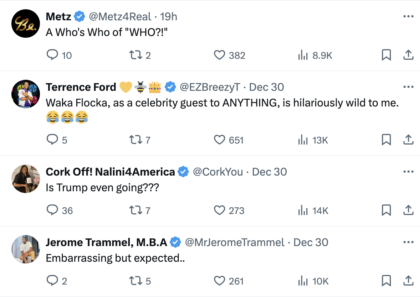View the 14K view count on CorkYou tweet
The height and width of the screenshot is (297, 420).
click(x=313, y=210)
